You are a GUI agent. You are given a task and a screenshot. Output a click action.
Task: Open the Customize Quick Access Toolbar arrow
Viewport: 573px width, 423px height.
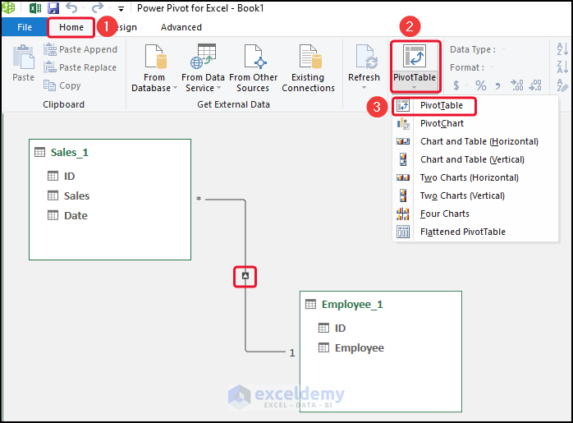[121, 9]
